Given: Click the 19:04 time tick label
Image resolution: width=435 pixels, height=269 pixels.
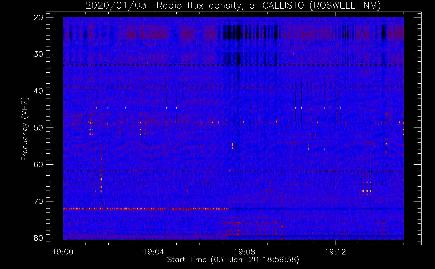Looking at the screenshot, I should 154,252.
